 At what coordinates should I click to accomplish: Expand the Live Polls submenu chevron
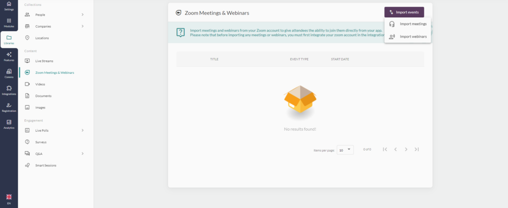click(82, 130)
